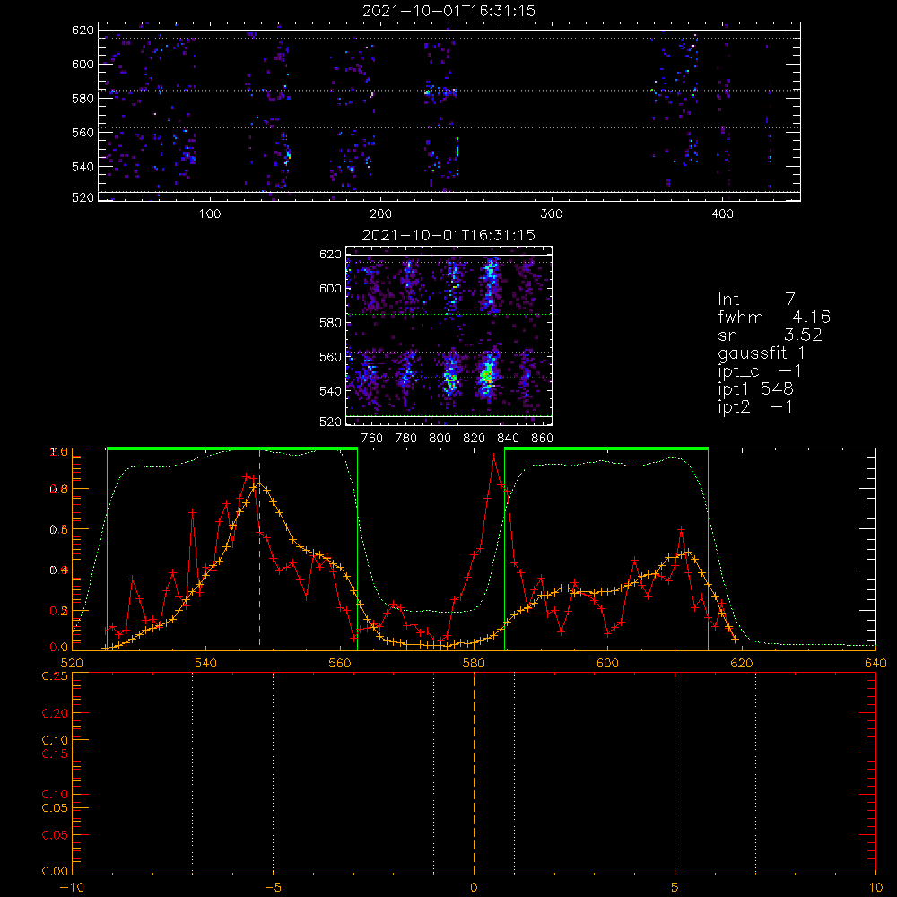897x897 pixels.
Task: Click the dashed orange center line at 0
Action: tap(474, 772)
